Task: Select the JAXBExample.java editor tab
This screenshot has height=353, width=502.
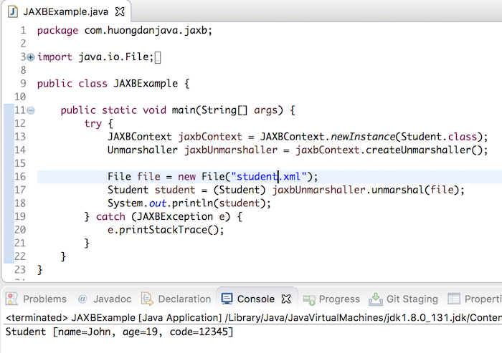Action: (66, 12)
